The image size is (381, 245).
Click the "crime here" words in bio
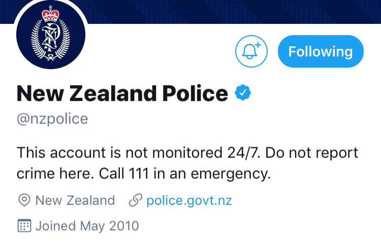pos(55,174)
